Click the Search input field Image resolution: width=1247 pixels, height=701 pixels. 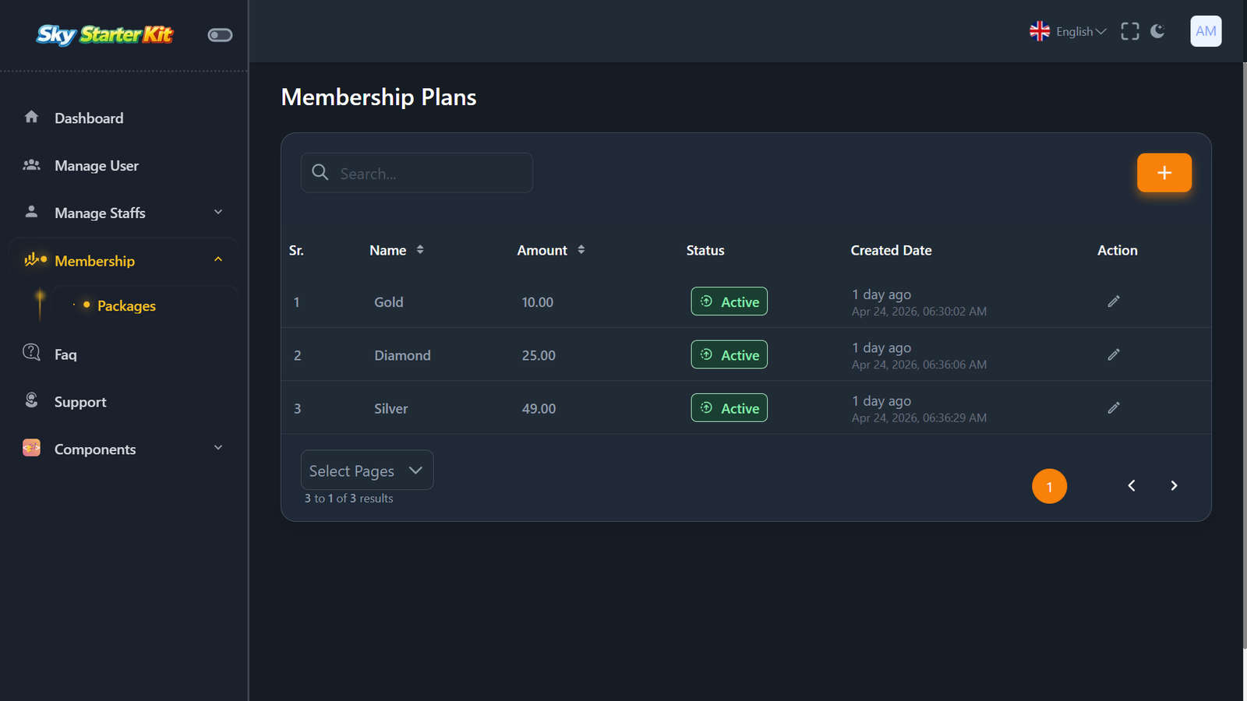[417, 173]
